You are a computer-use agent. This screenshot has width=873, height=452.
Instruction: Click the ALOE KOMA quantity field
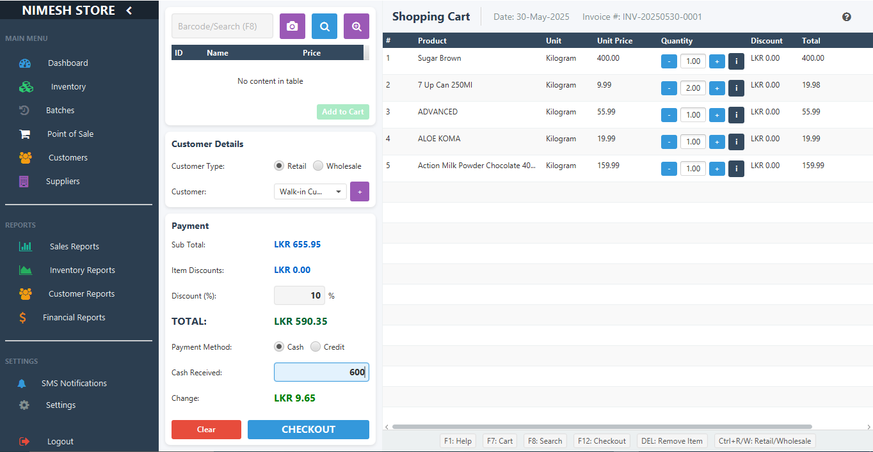(693, 142)
